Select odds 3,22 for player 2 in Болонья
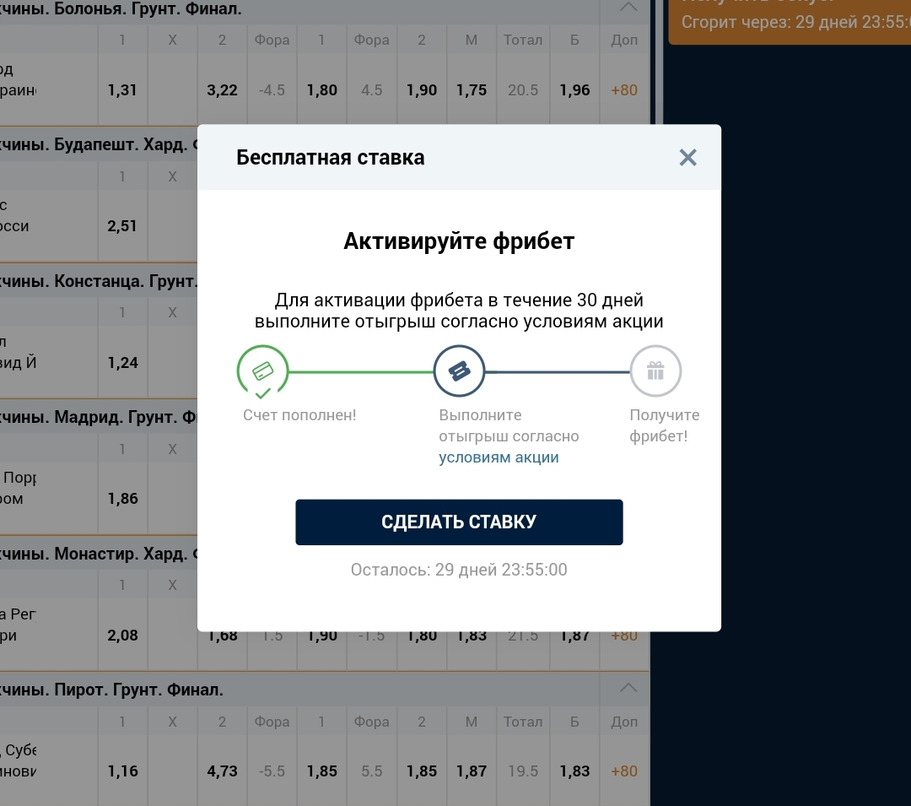Viewport: 911px width, 806px height. coord(223,90)
